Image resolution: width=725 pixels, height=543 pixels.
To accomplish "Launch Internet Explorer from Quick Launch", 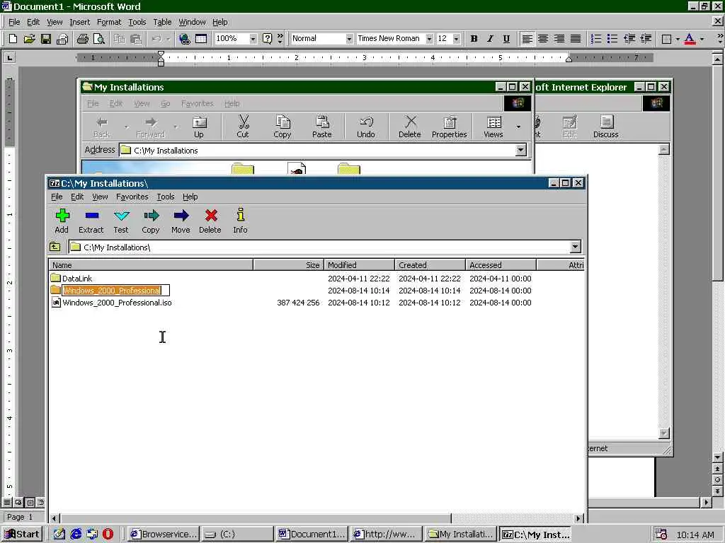I will click(x=76, y=535).
